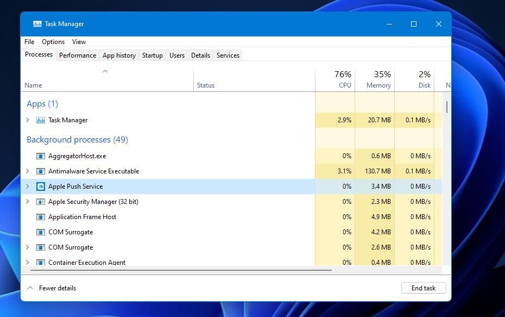The height and width of the screenshot is (317, 505).
Task: Click the End task button
Action: (424, 288)
